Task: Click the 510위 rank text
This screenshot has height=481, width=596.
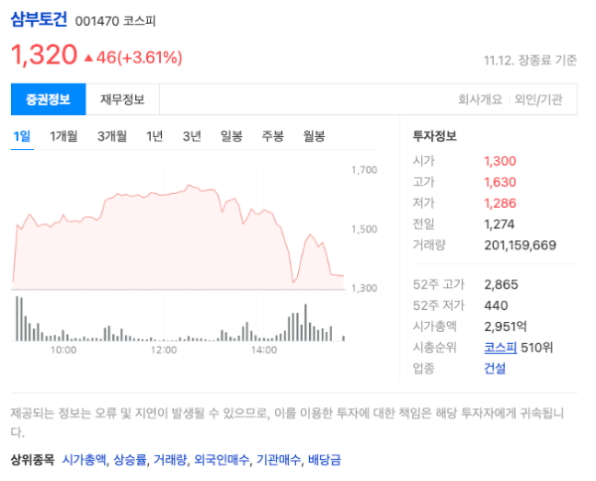Action: pos(536,347)
